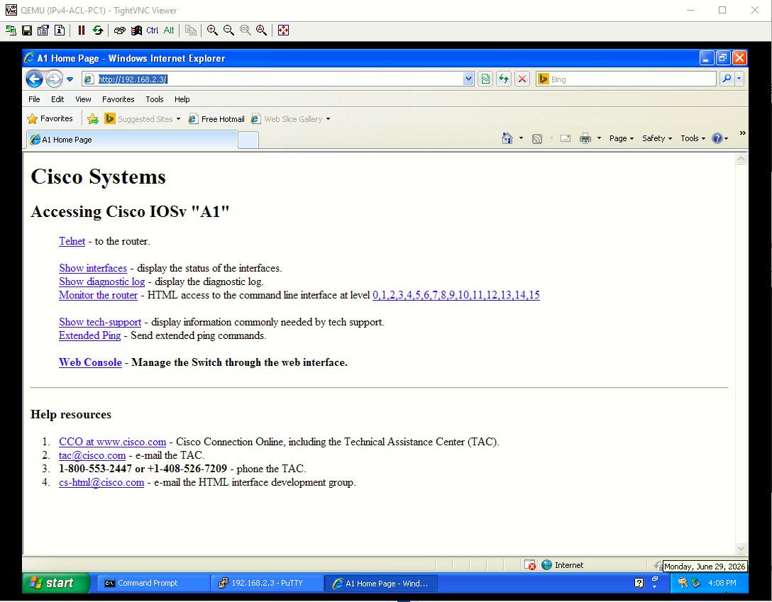772x602 pixels.
Task: Click TightVNC save connection icon
Action: (27, 30)
